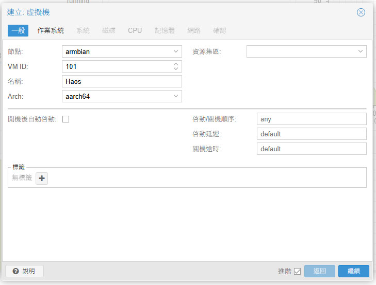
Task: Click the plus icon to add a tag
Action: coord(42,179)
